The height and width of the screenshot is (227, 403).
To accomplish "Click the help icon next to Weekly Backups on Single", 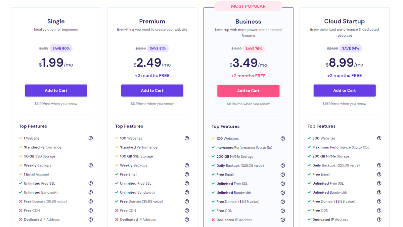I will pos(90,165).
